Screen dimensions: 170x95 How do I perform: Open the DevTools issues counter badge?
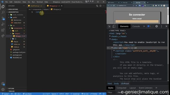coord(149,26)
